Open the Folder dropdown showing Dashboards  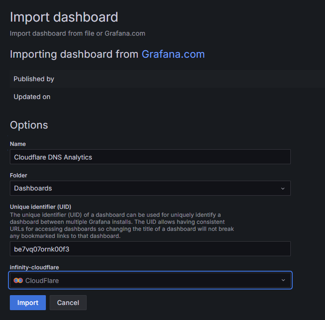(x=150, y=188)
